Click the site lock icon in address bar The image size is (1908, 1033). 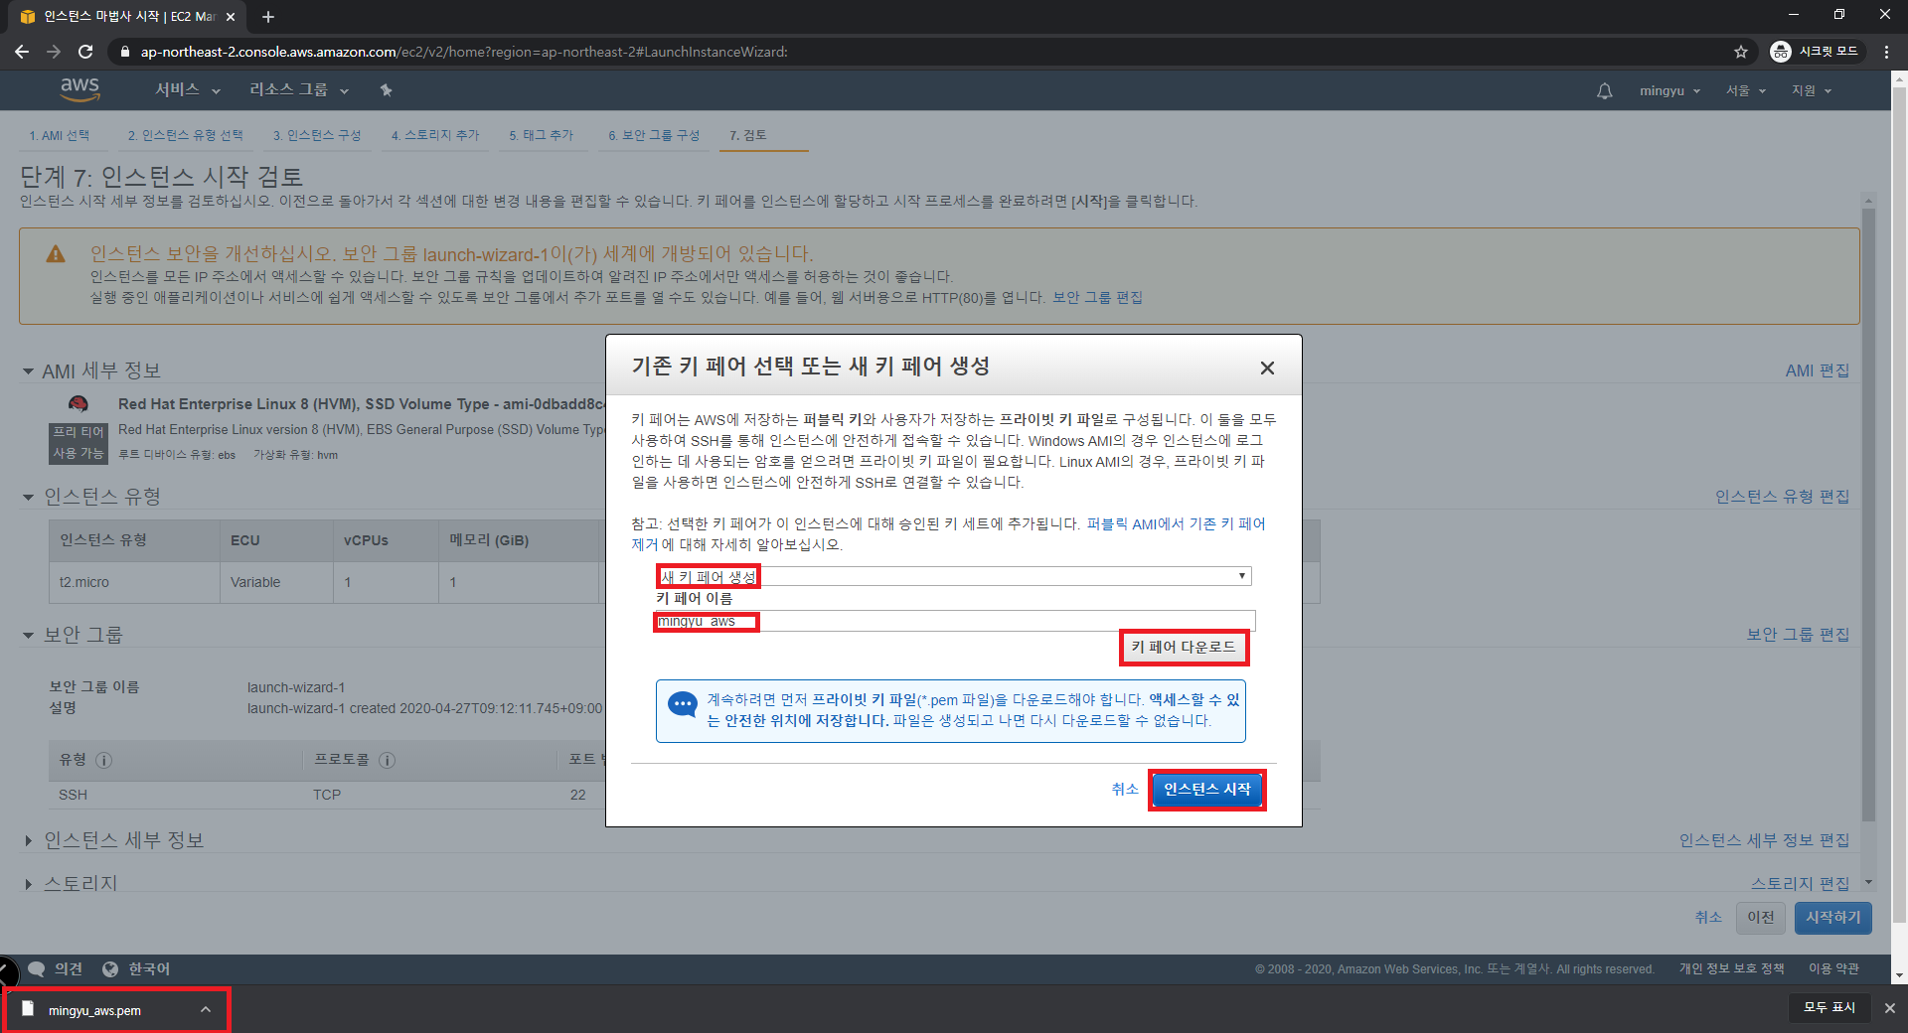[x=124, y=52]
